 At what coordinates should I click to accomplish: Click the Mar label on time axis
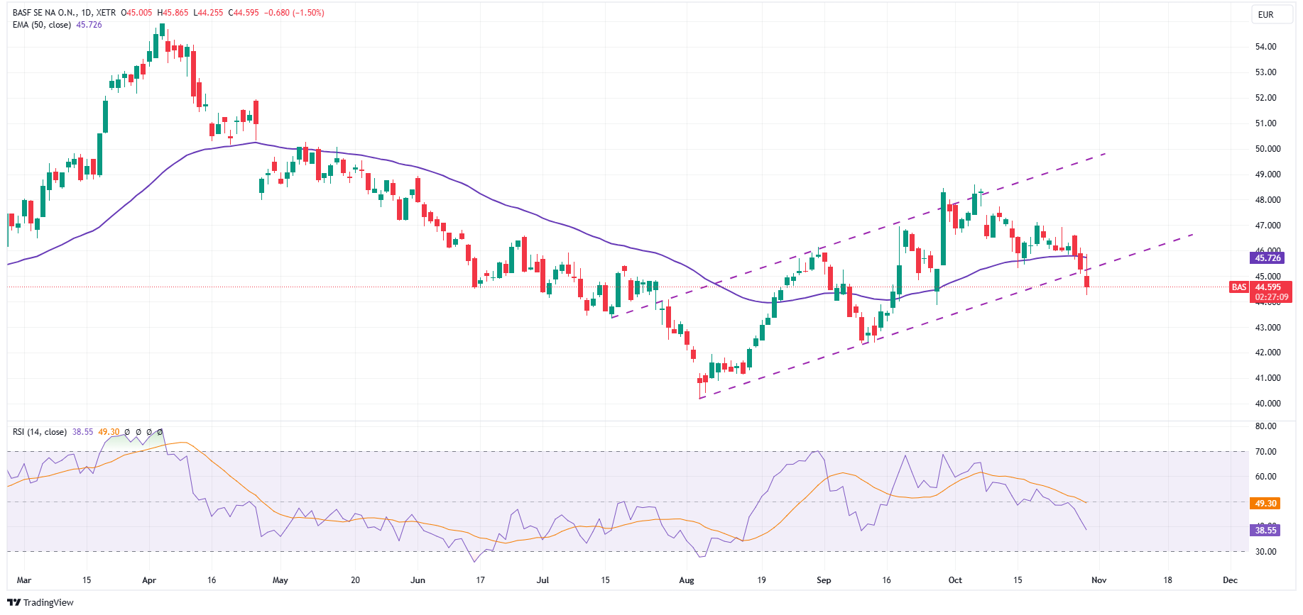pos(24,580)
